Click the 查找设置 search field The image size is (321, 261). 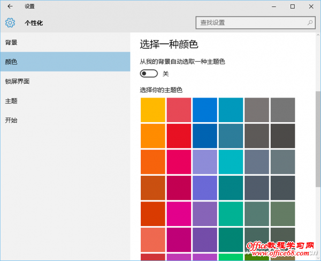pyautogui.click(x=255, y=23)
